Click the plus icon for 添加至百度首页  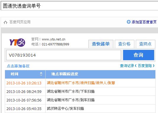[x=129, y=22]
